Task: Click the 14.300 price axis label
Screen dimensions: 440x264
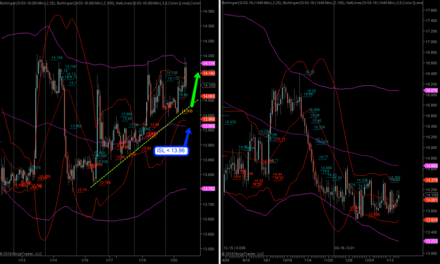Action: [x=208, y=26]
